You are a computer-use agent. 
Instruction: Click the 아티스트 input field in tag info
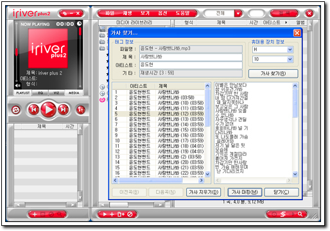click(x=191, y=65)
